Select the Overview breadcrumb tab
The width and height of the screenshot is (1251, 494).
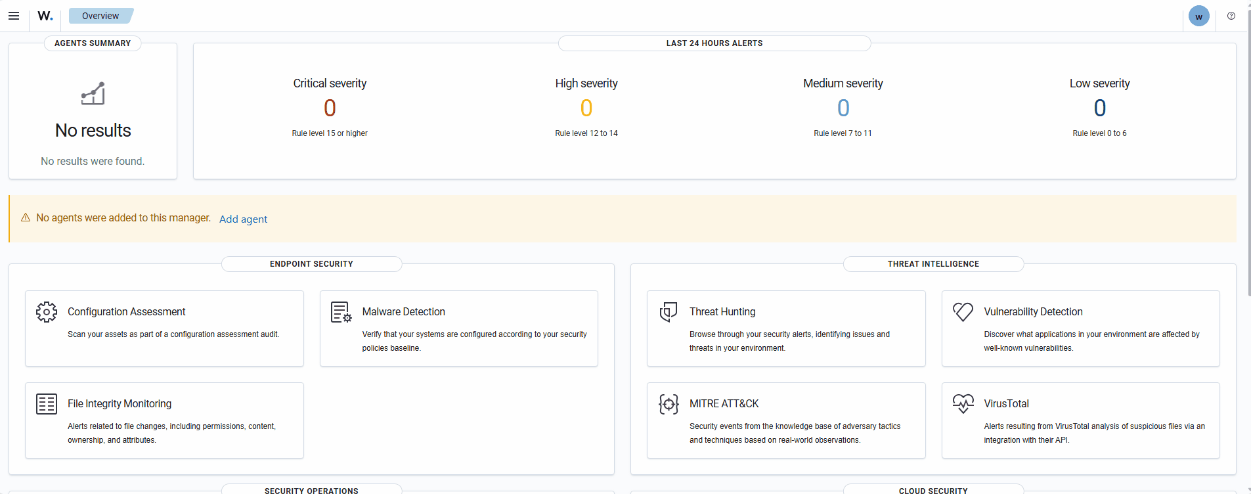tap(100, 16)
